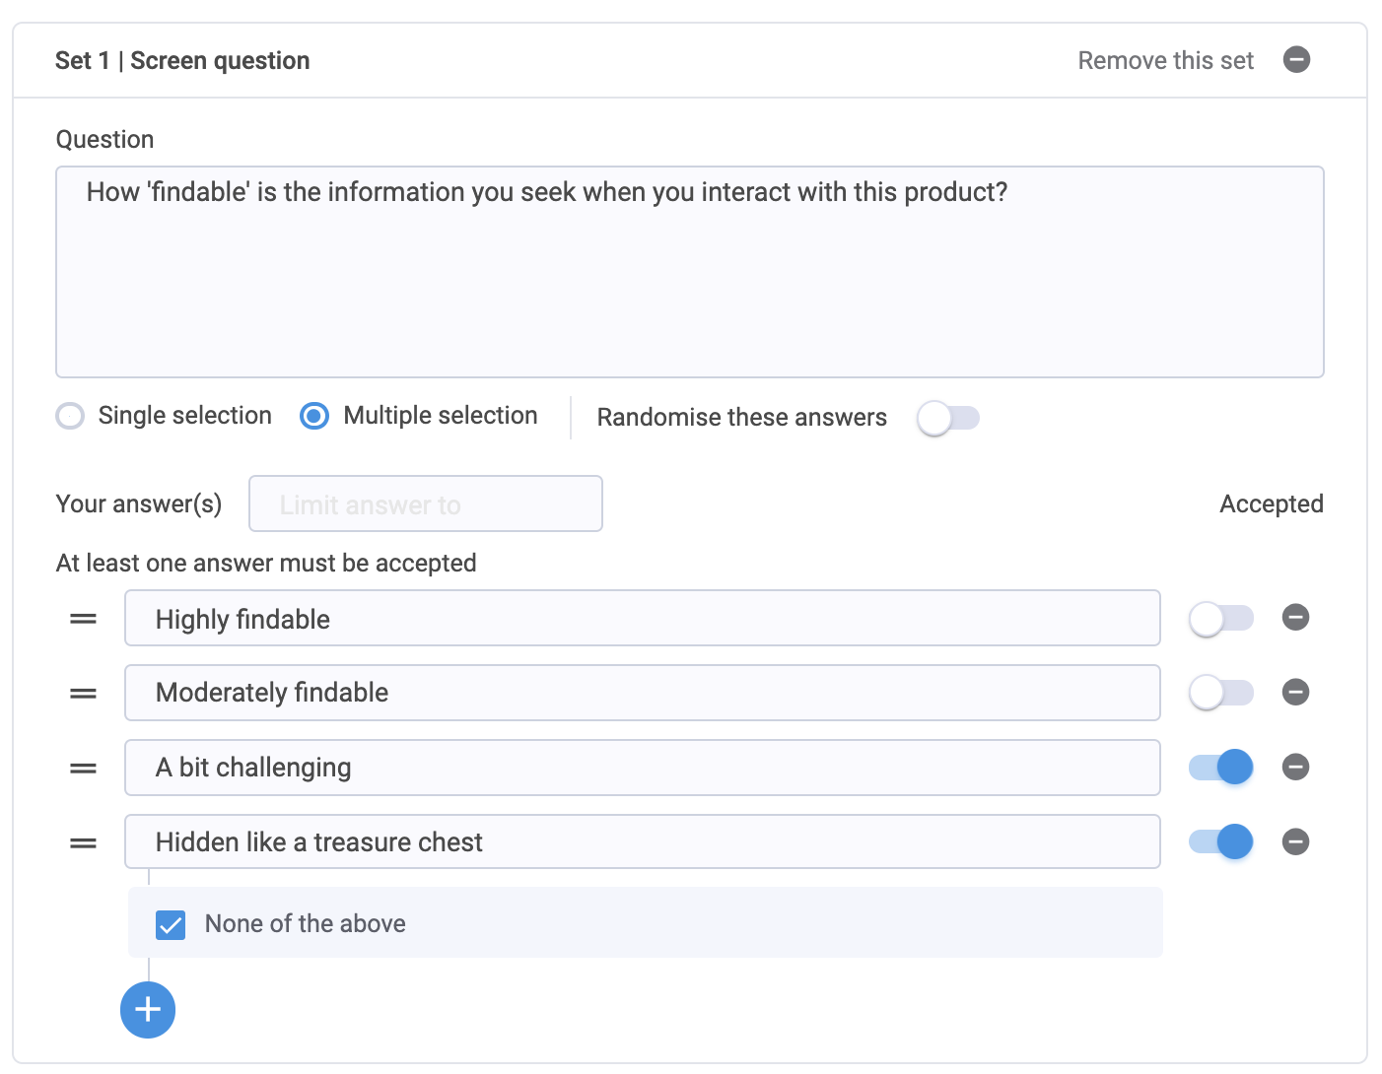
Task: Grab the drag handle for A bit challenging
Action: coord(83,769)
